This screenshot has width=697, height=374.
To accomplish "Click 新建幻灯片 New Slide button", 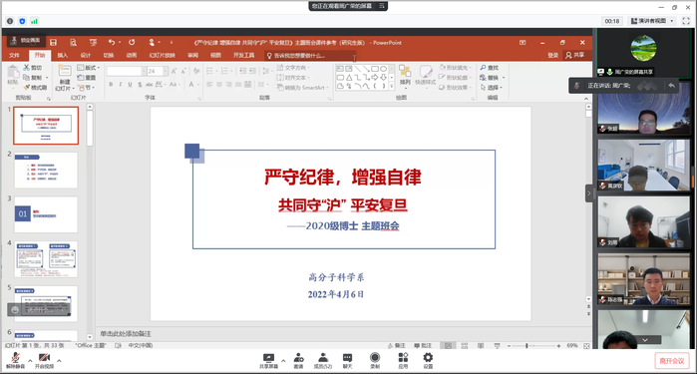I will click(x=65, y=78).
